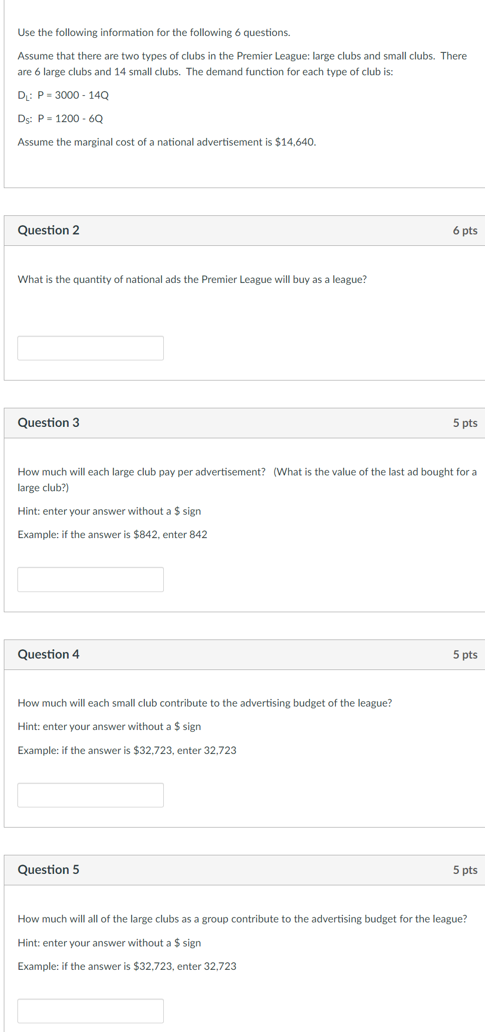Click the 6 pts label on Question 2
485x1032 pixels.
(x=465, y=230)
